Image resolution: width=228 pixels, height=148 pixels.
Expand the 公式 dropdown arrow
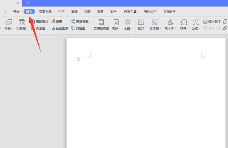click(199, 28)
